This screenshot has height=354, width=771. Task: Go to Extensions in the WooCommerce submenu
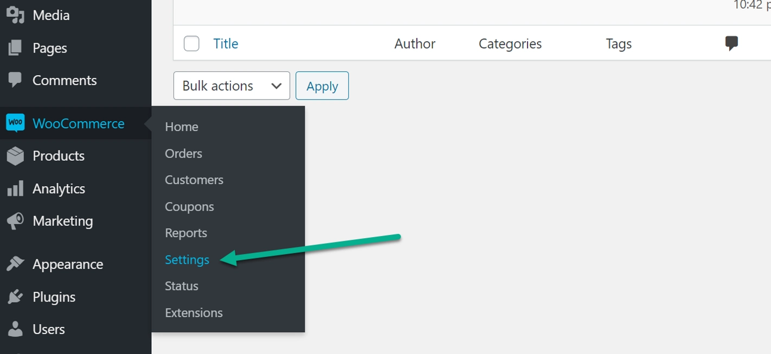pos(194,313)
